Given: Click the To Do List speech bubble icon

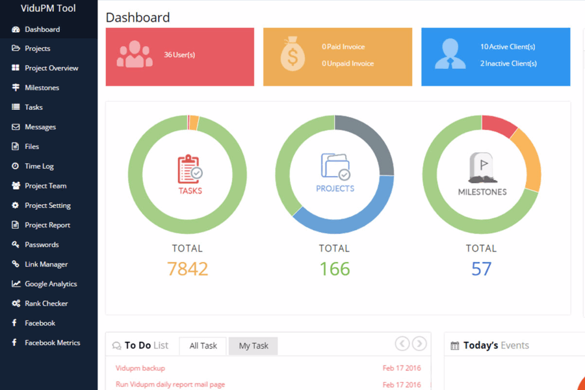Looking at the screenshot, I should tap(117, 346).
